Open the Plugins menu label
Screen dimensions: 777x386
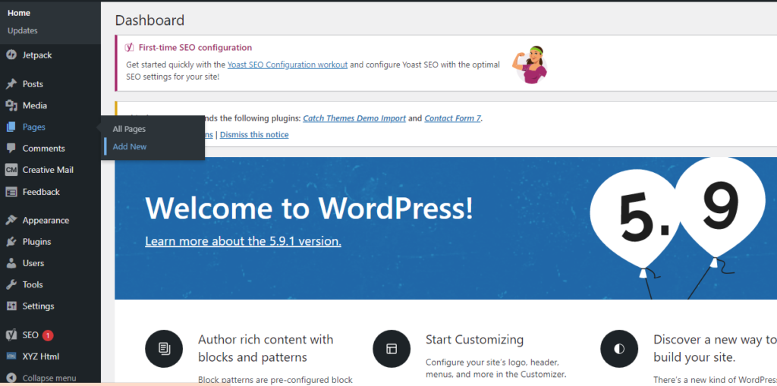(36, 242)
